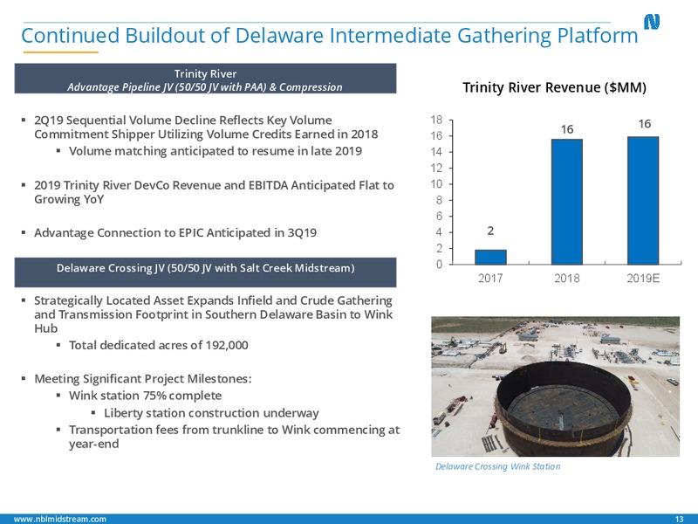Viewport: 698px width, 524px height.
Task: Select the '2018' axis label
Action: [566, 279]
